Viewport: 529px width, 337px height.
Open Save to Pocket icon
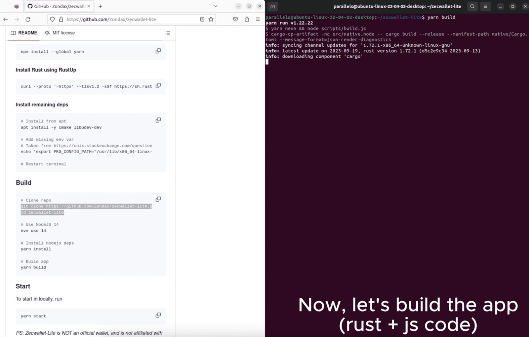point(235,19)
